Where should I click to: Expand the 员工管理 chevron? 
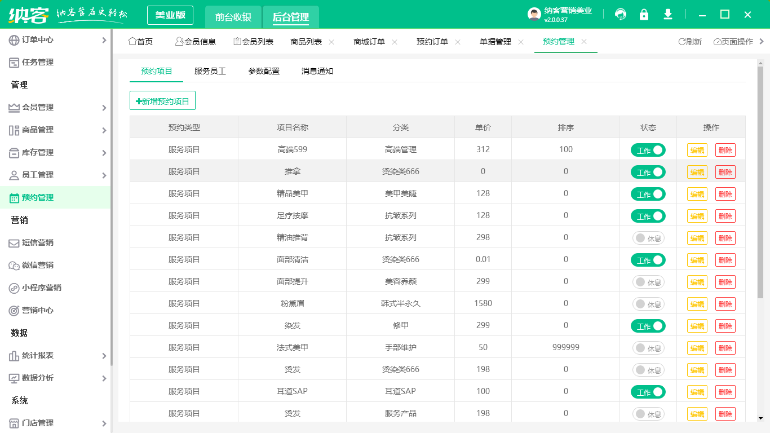[104, 175]
